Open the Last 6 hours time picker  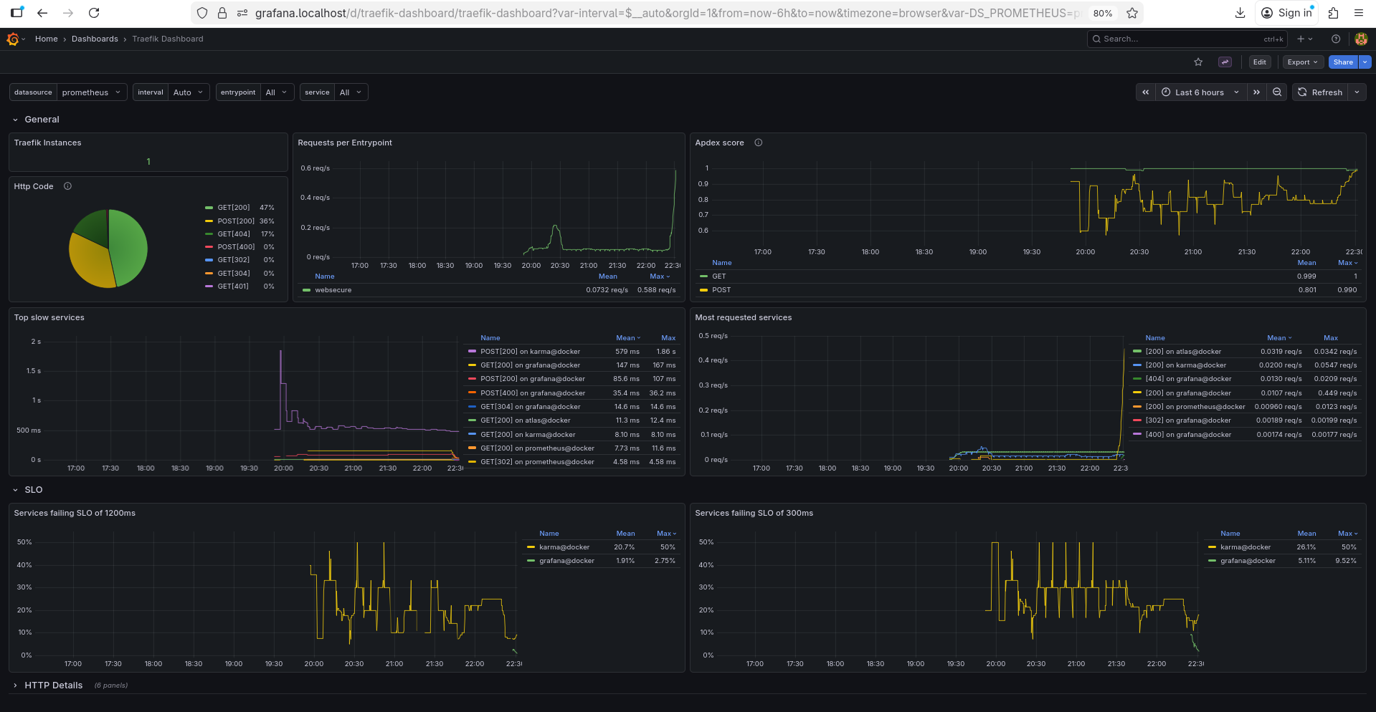tap(1200, 92)
